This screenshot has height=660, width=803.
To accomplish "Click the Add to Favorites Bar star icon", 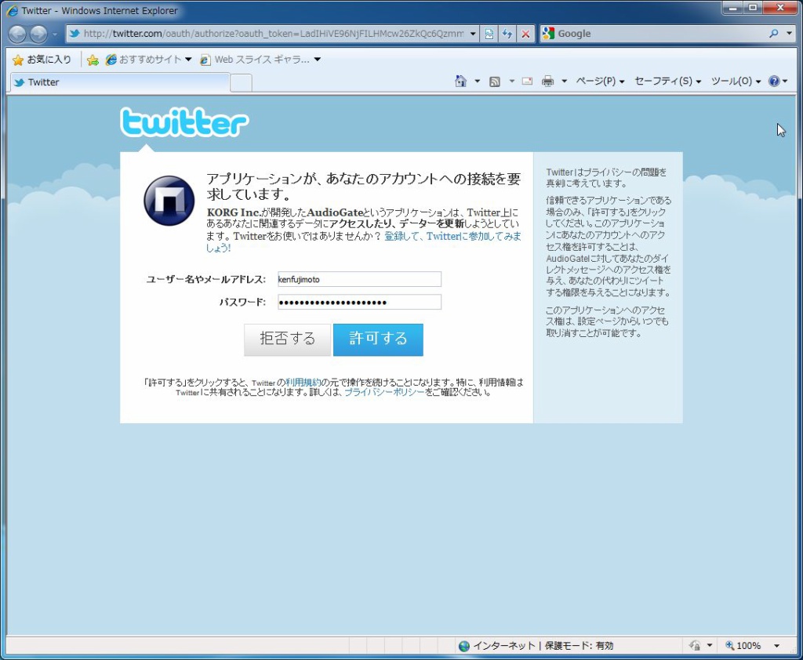I will [x=93, y=60].
